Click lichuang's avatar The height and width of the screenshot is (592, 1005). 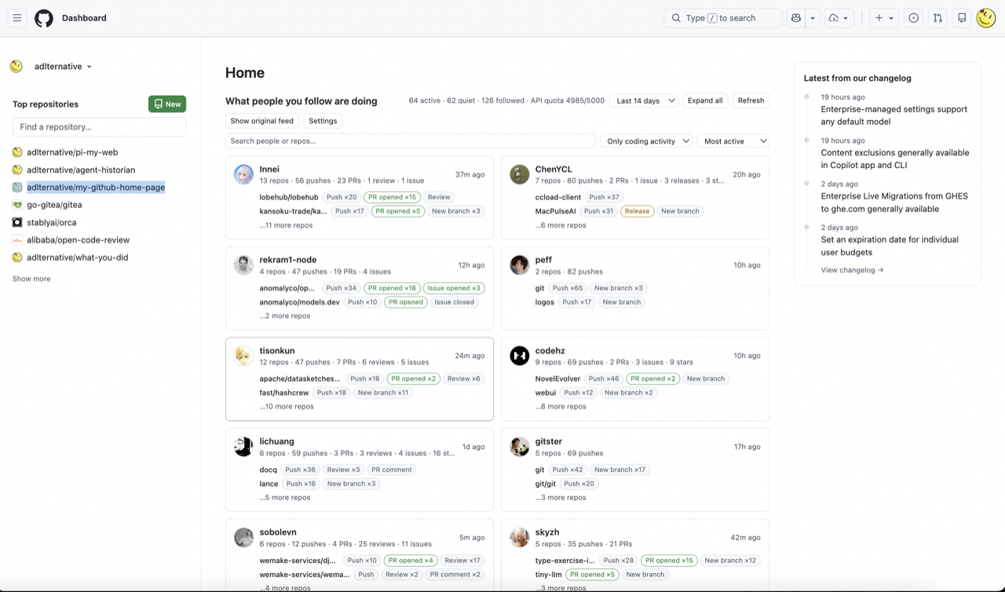point(243,447)
